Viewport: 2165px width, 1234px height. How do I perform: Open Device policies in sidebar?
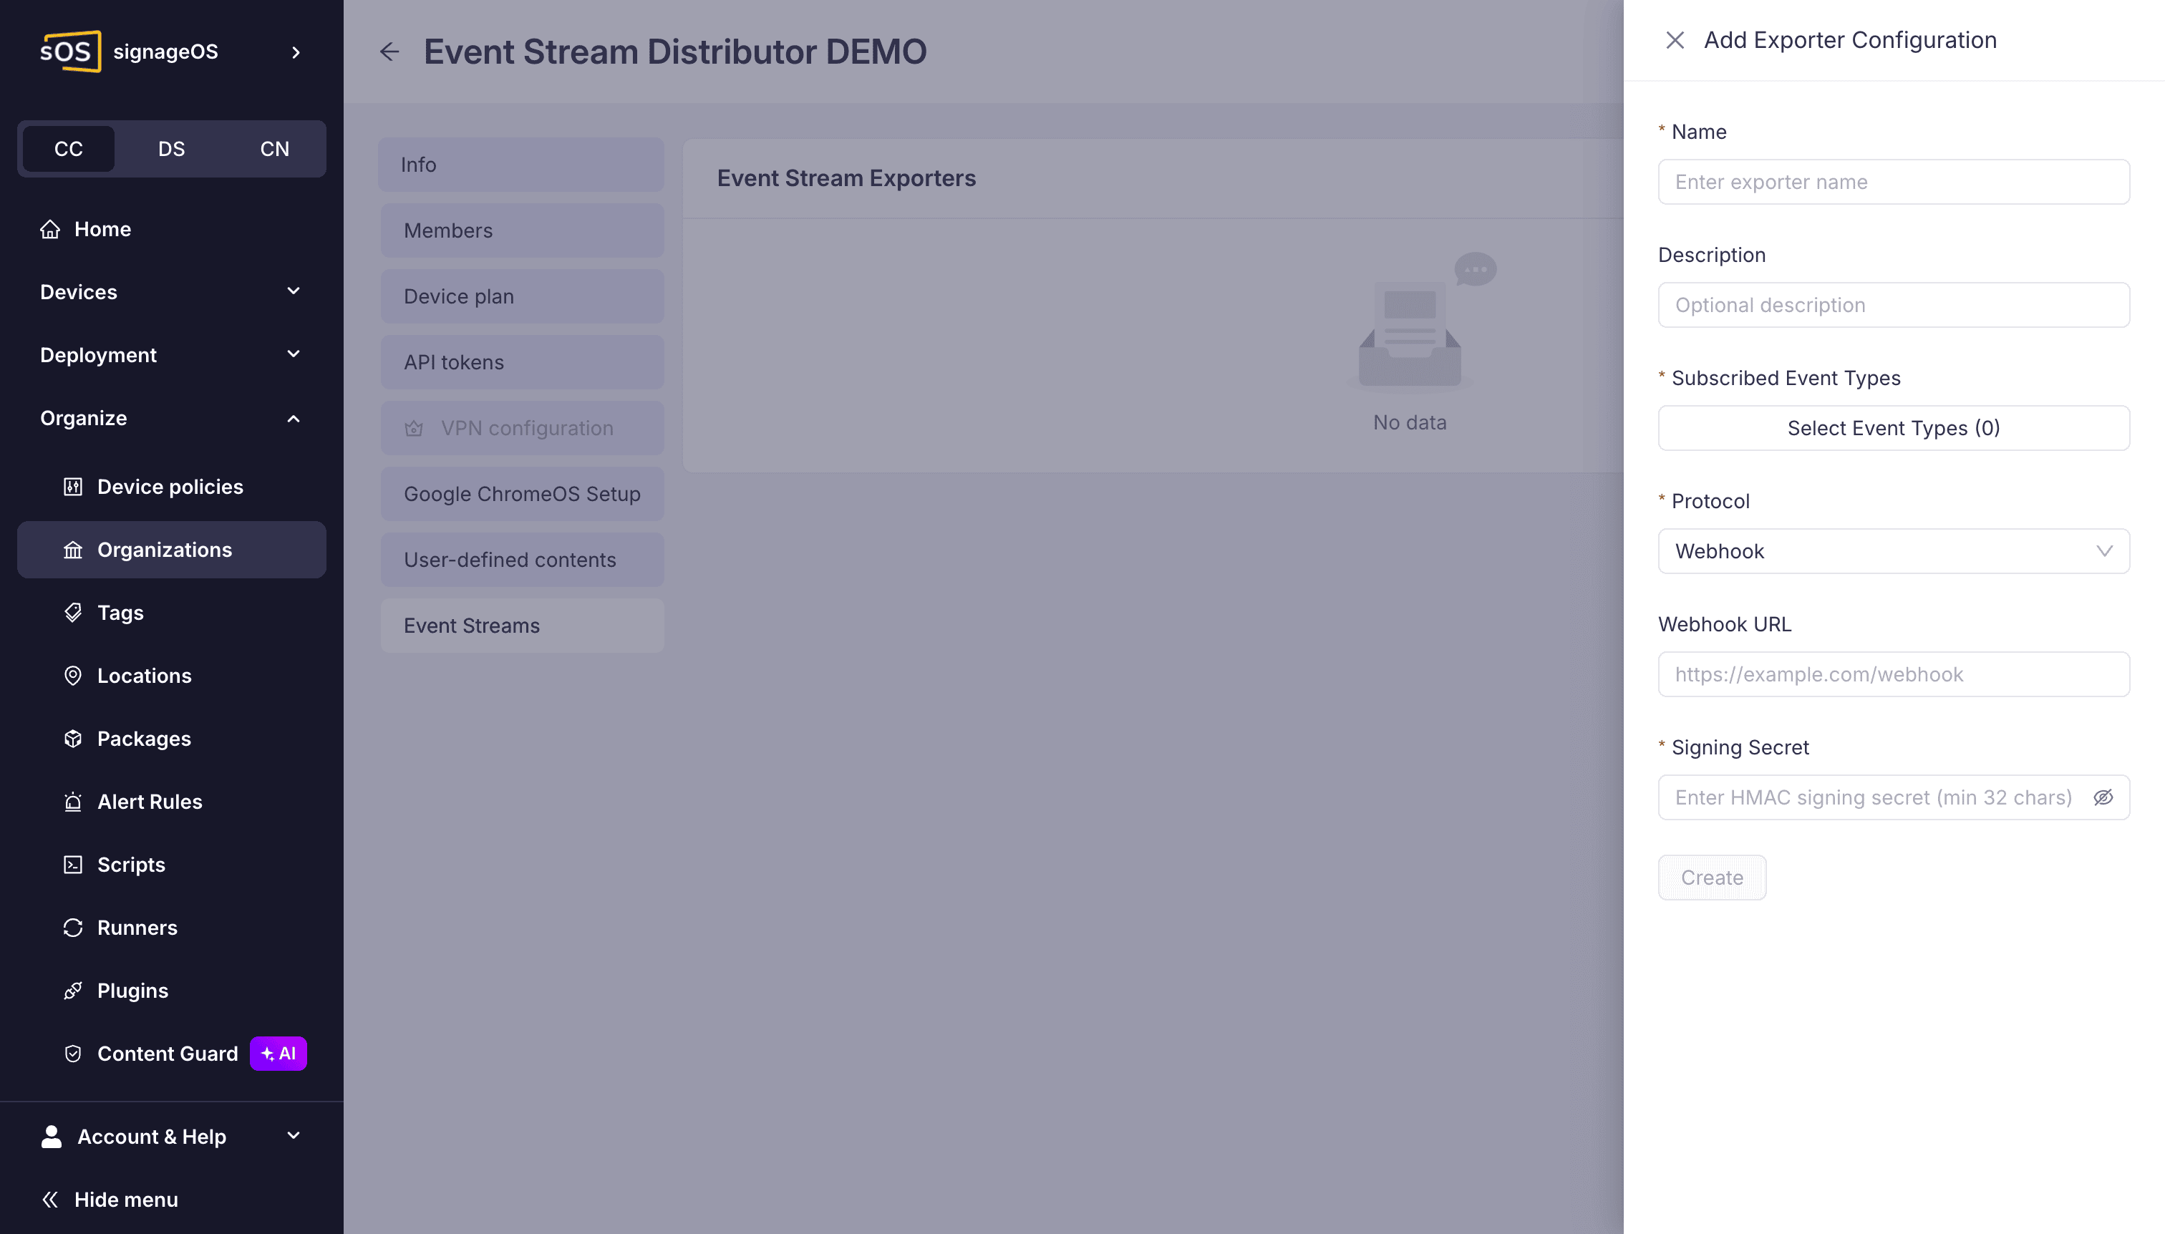point(171,487)
